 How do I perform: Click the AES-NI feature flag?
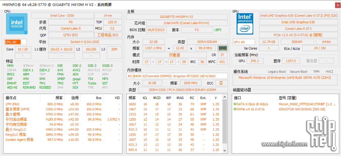(11, 88)
